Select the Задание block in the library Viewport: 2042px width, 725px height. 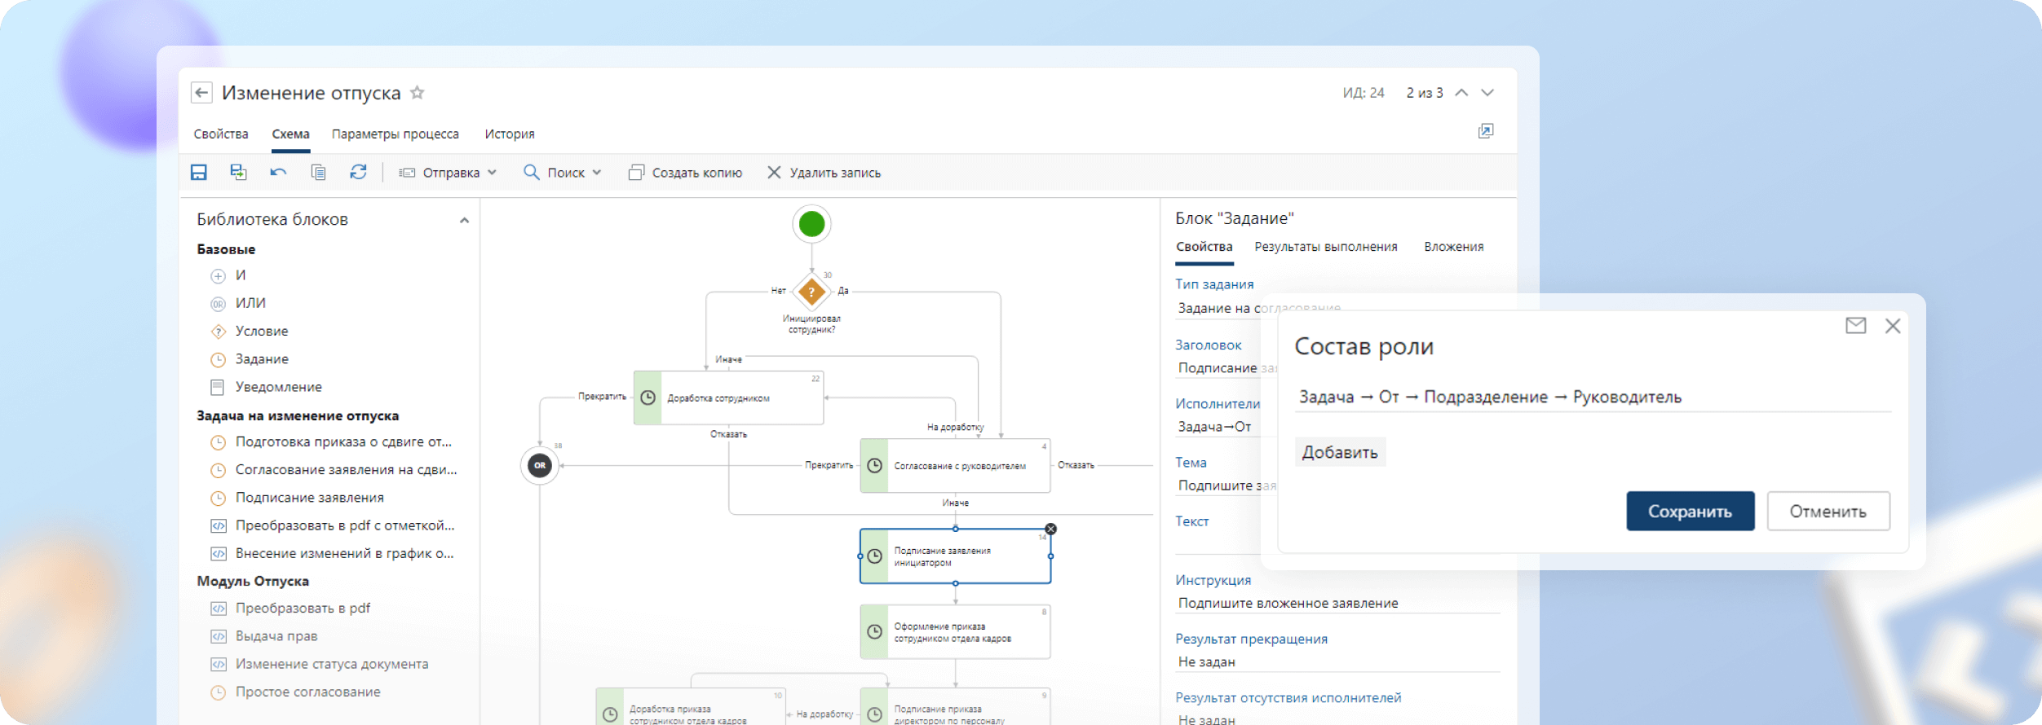(250, 359)
